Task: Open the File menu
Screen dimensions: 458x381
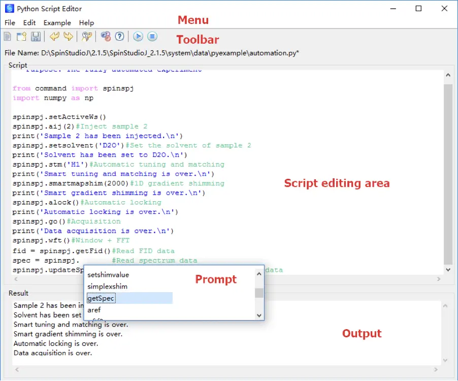Action: point(10,22)
